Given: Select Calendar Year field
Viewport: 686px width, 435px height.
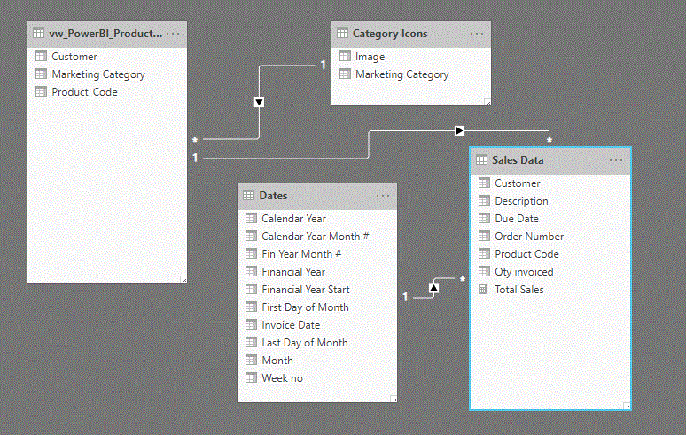Looking at the screenshot, I should click(317, 219).
